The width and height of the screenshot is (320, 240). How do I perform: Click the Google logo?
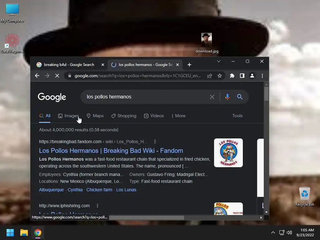pyautogui.click(x=52, y=97)
